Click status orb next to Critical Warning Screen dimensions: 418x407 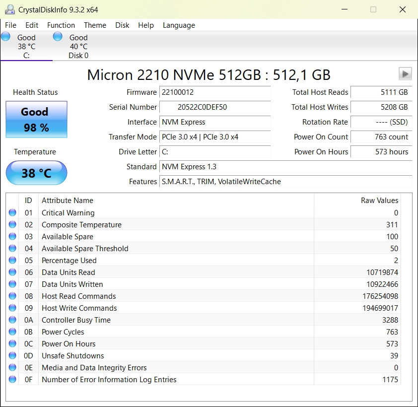(x=12, y=213)
